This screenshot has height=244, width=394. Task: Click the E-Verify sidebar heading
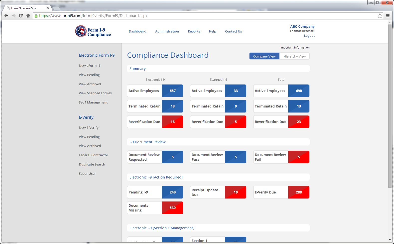tap(86, 117)
